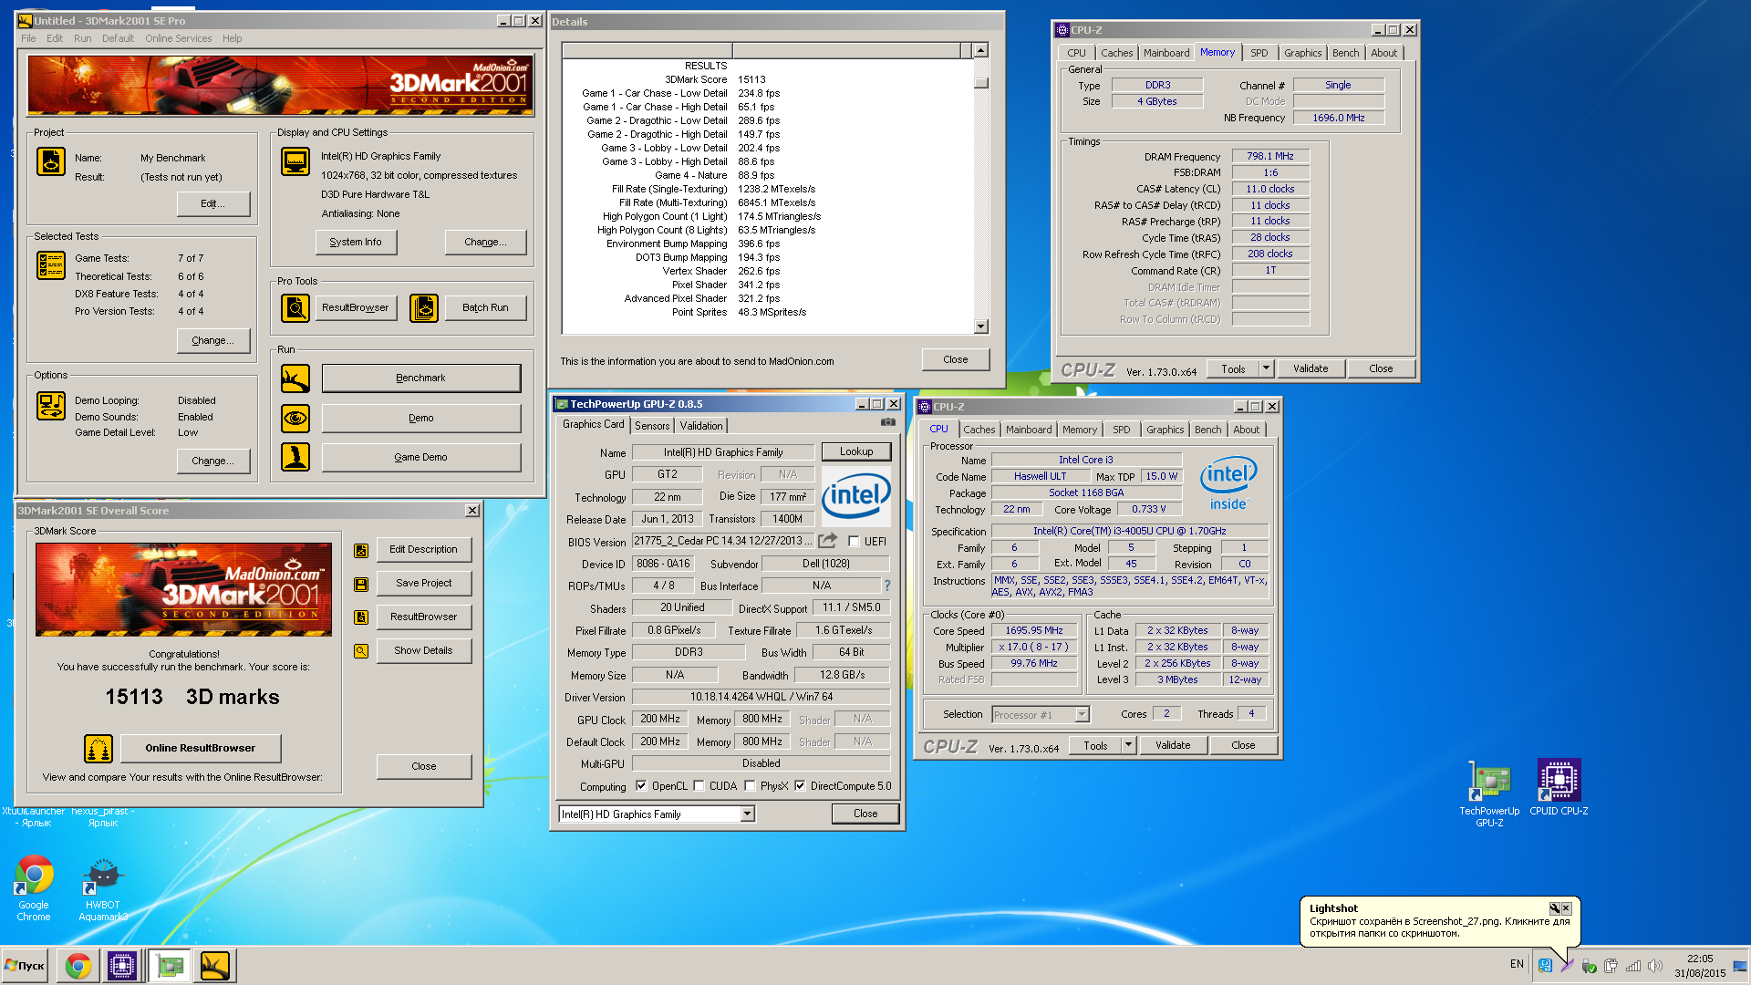Click the GPU-Z icon in the taskbar
The height and width of the screenshot is (985, 1751).
pos(169,966)
